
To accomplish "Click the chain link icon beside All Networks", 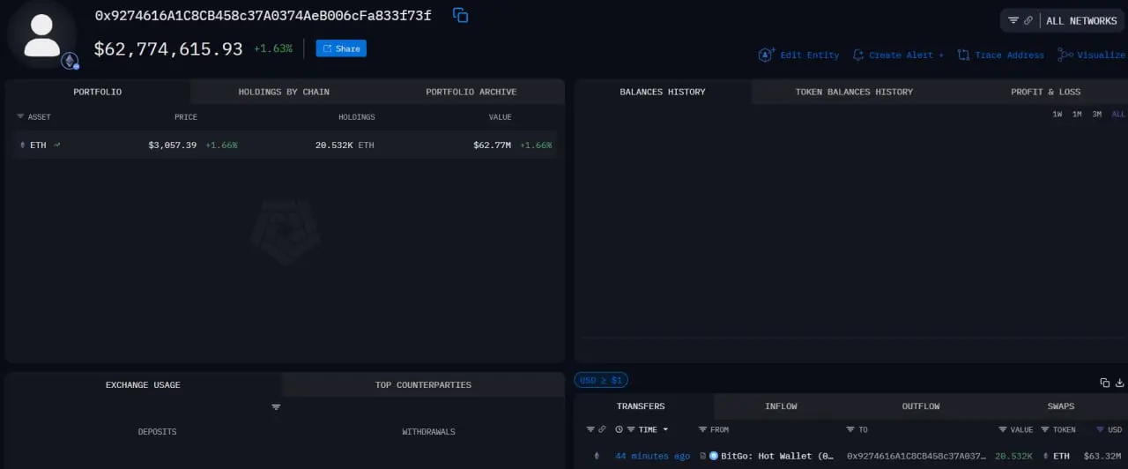I will [x=1028, y=20].
